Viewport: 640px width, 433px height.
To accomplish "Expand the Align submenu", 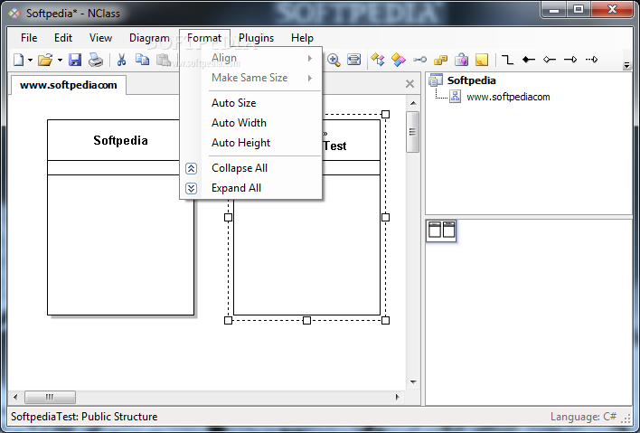I will pos(251,58).
